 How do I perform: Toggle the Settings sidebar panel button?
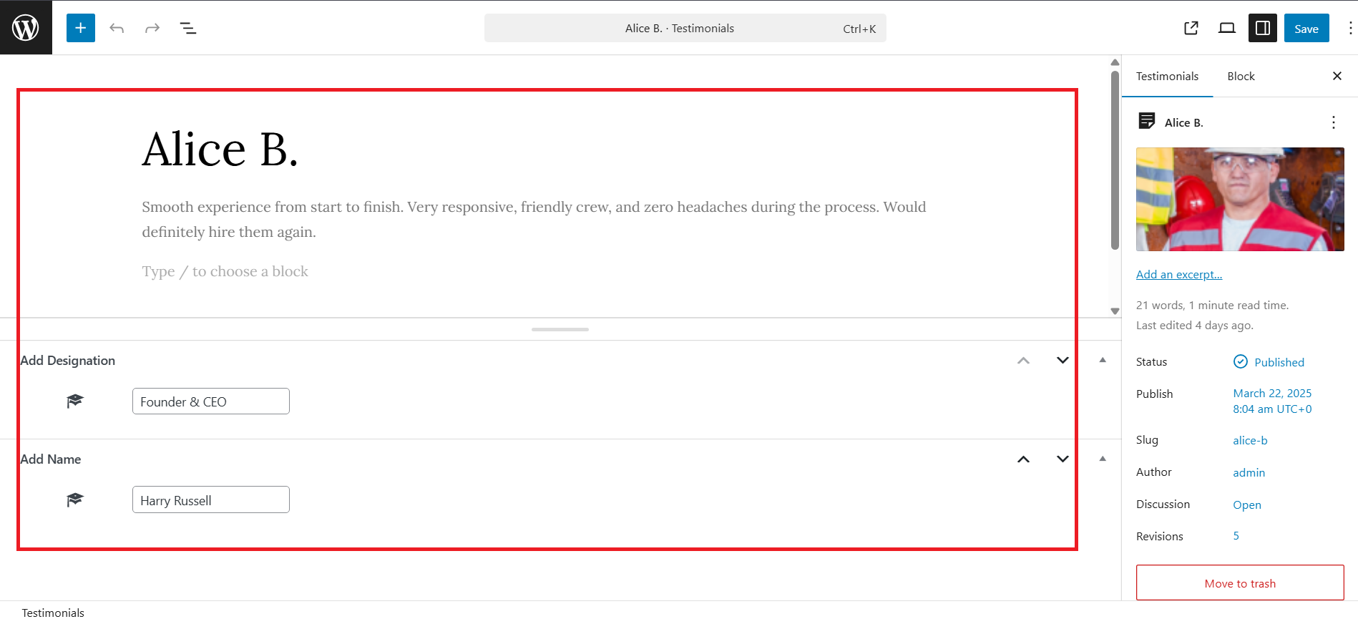(x=1263, y=28)
